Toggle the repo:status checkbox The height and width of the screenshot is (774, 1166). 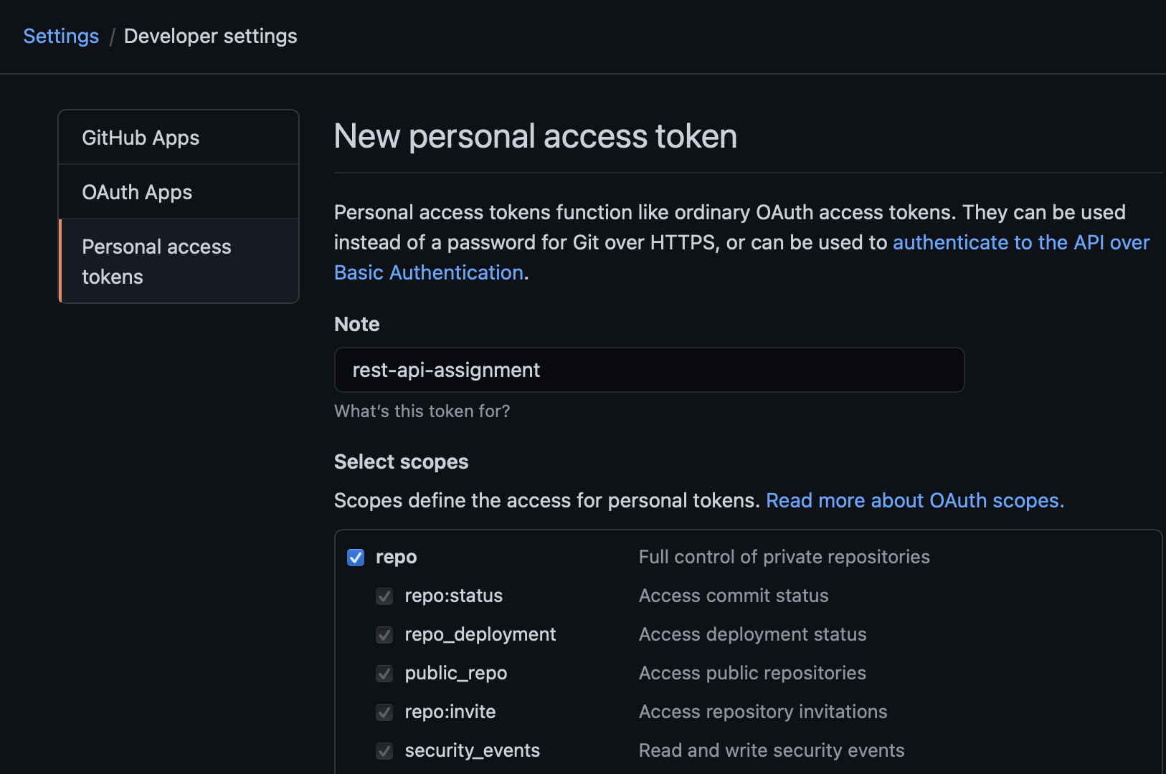[x=384, y=596]
